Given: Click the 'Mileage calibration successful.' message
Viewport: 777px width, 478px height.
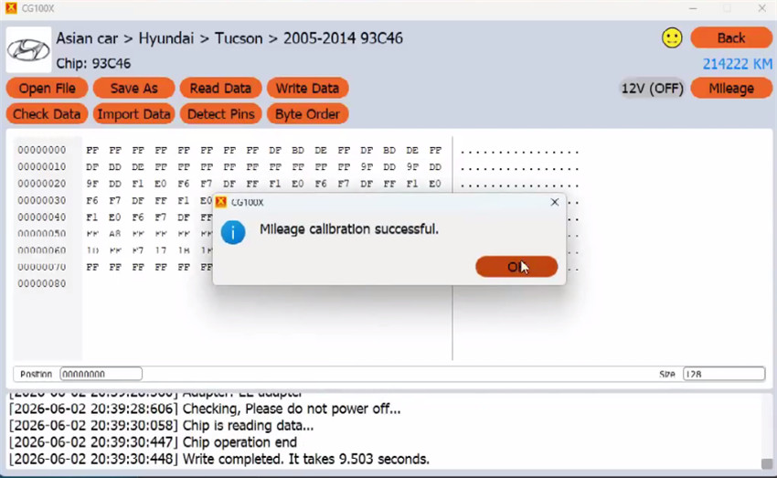Looking at the screenshot, I should tap(349, 229).
